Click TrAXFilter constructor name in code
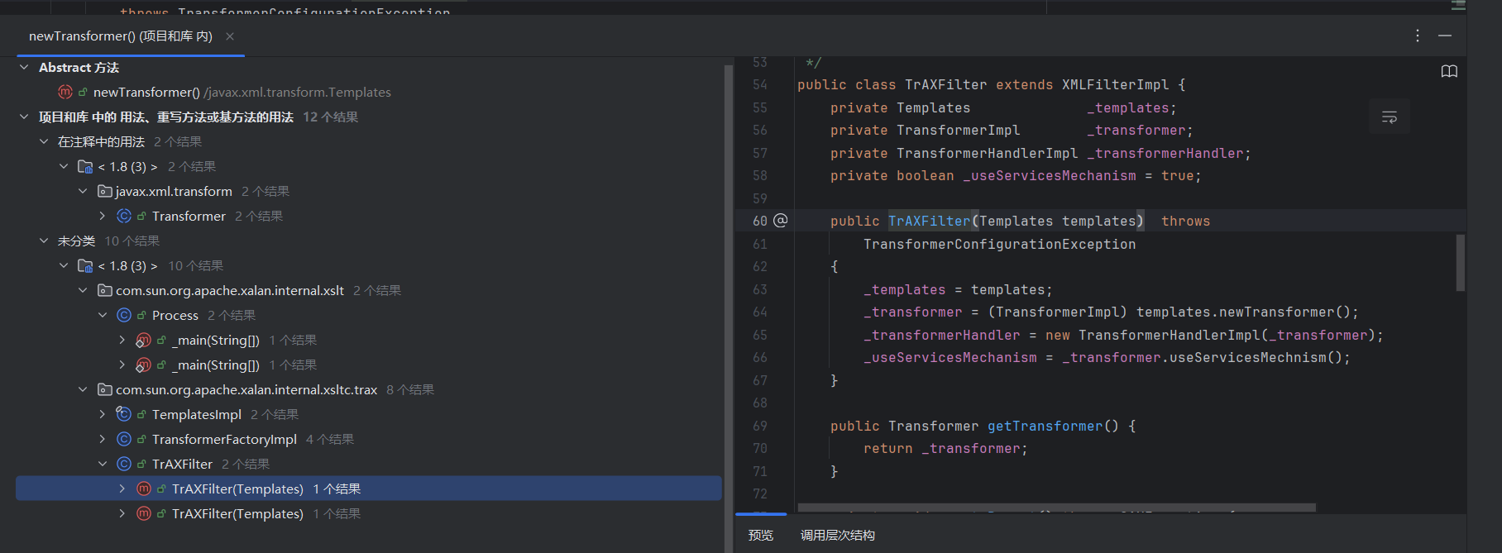This screenshot has width=1502, height=553. click(x=929, y=221)
